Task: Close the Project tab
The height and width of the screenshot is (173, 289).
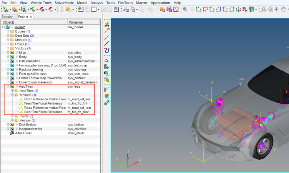Action: pyautogui.click(x=31, y=17)
